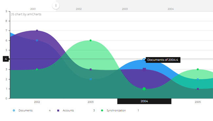Viewport: 213px width, 121px height.
Task: Click the Documents blue circle bullet at 2002
Action: tap(37, 40)
